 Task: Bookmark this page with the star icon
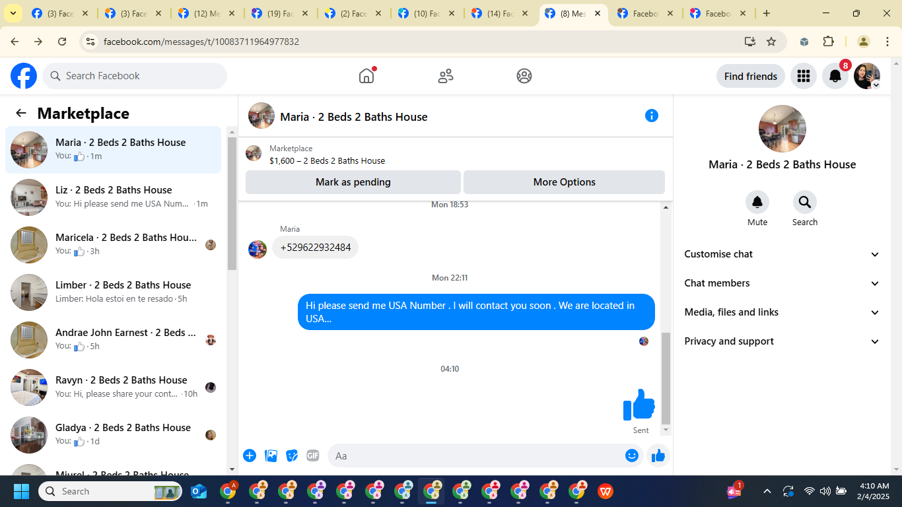tap(771, 42)
